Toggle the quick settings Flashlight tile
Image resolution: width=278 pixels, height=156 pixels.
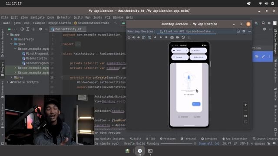tap(180, 57)
